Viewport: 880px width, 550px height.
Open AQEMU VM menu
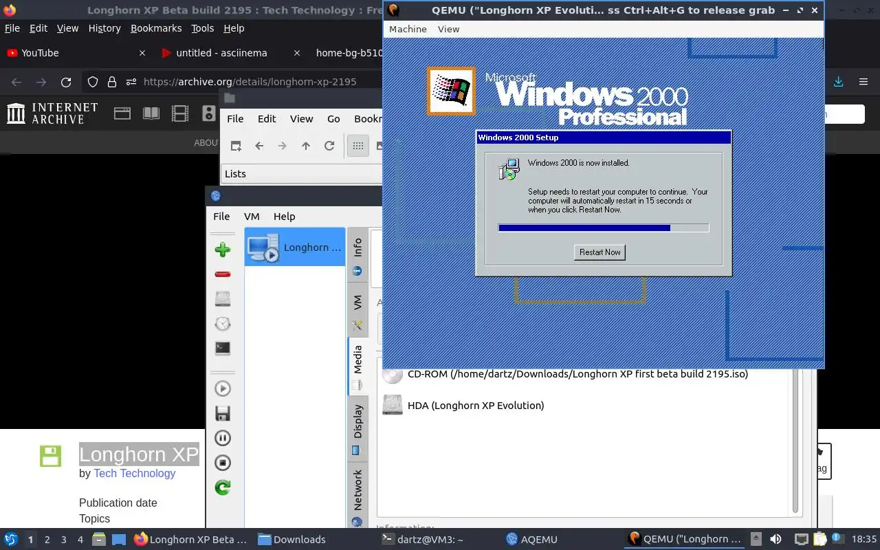pos(252,216)
